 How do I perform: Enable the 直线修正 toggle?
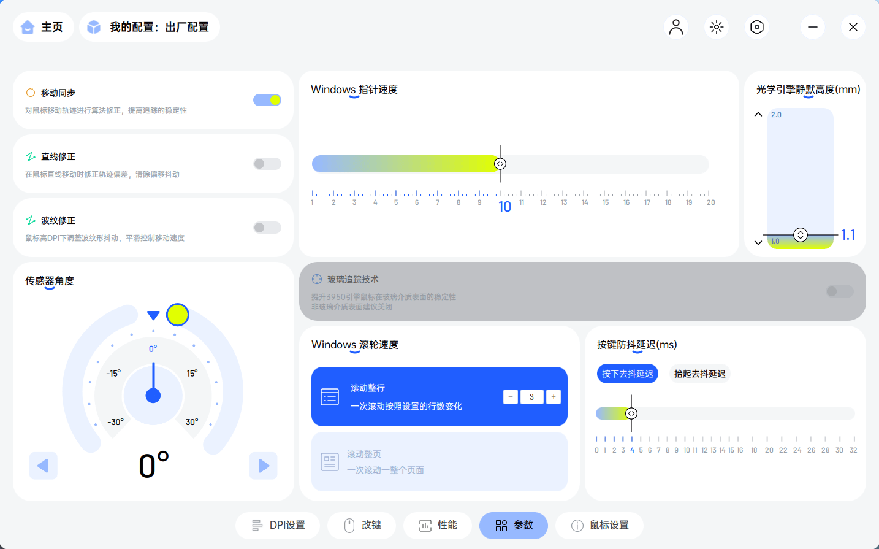click(x=267, y=163)
